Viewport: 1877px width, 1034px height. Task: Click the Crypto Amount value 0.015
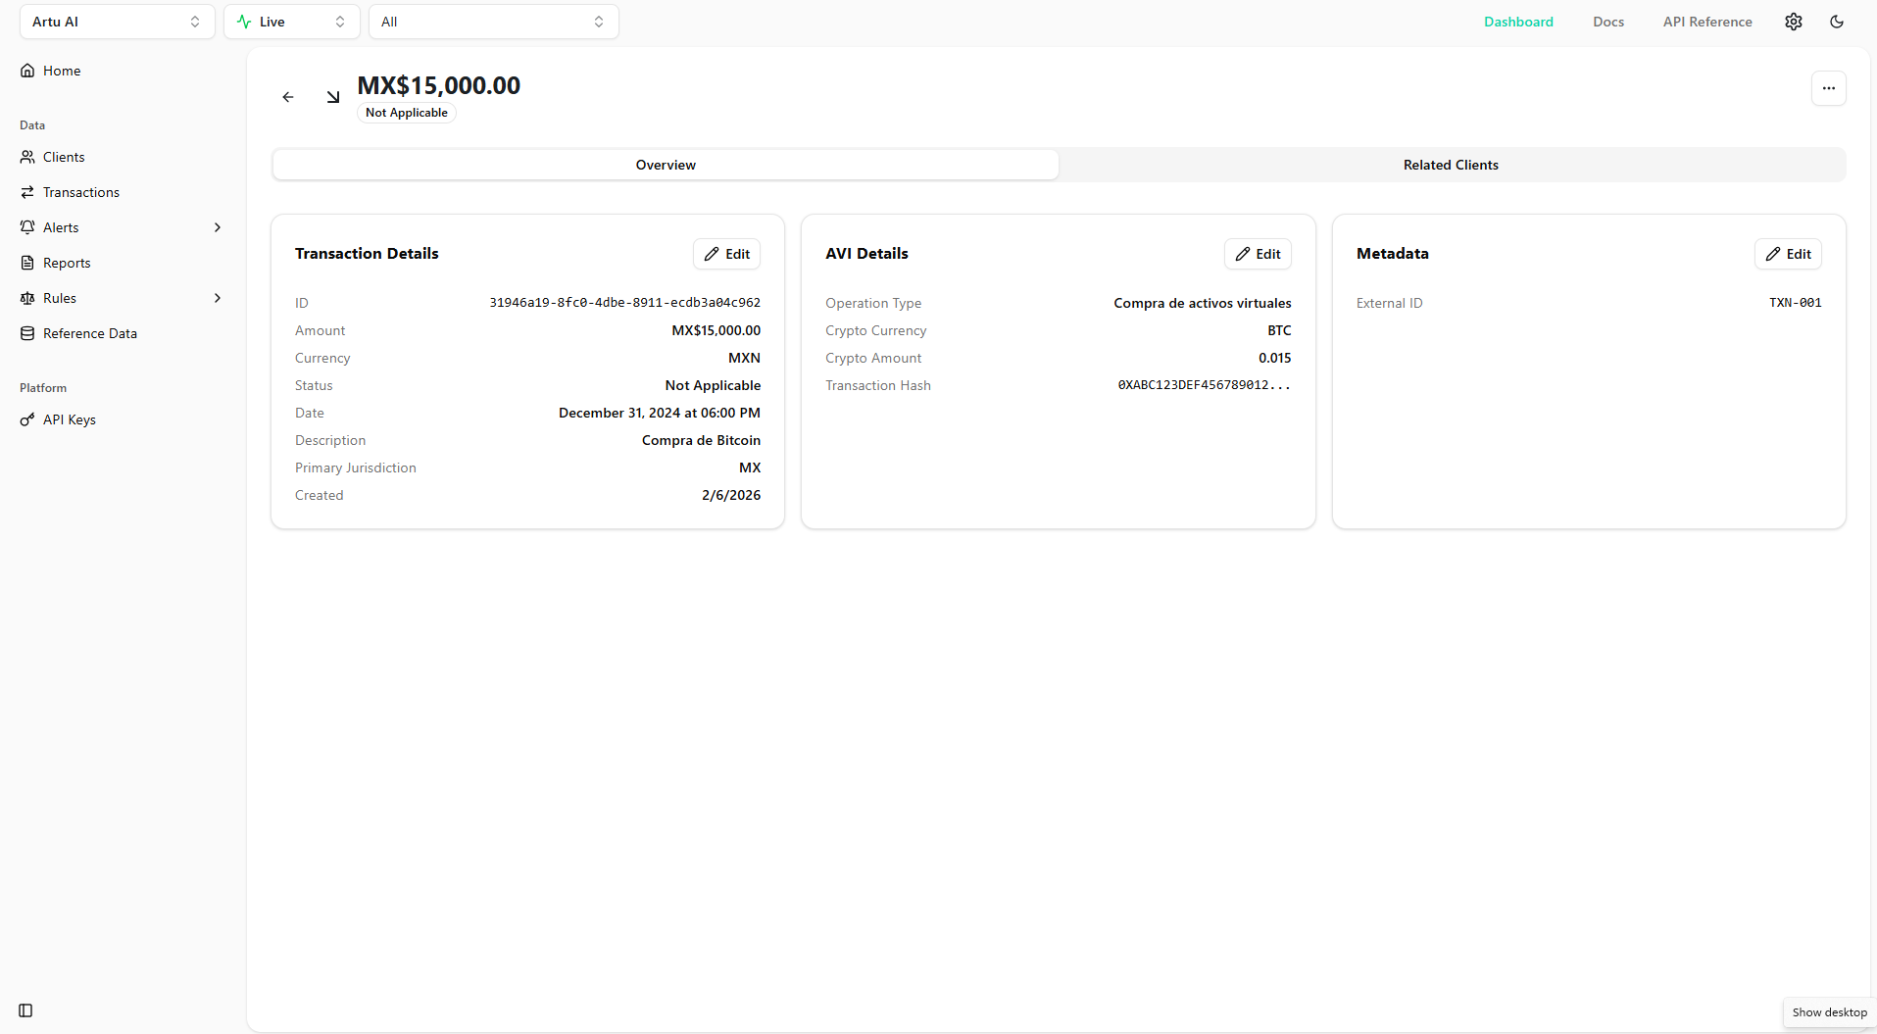click(1274, 358)
